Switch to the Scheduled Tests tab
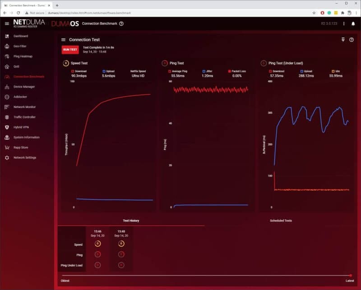Screen dimensions: 361x290 [281, 221]
